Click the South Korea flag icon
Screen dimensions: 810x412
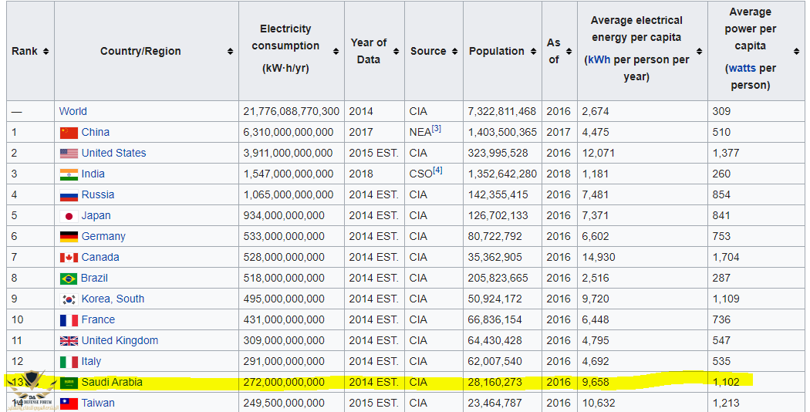(69, 299)
